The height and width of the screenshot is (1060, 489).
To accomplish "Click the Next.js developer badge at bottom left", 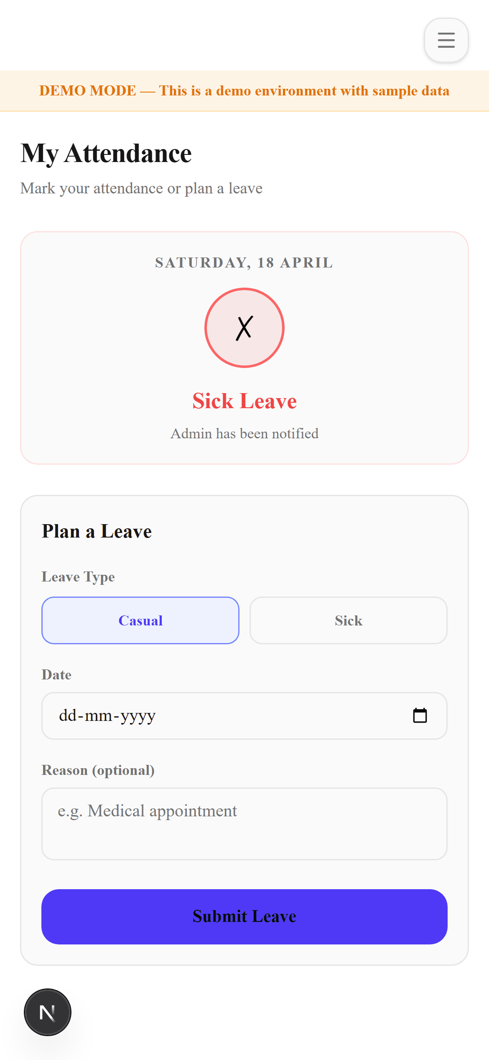I will [47, 1012].
